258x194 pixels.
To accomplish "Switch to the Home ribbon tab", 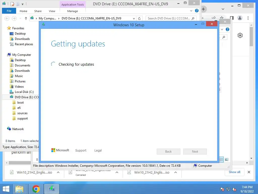I will click(23, 11).
